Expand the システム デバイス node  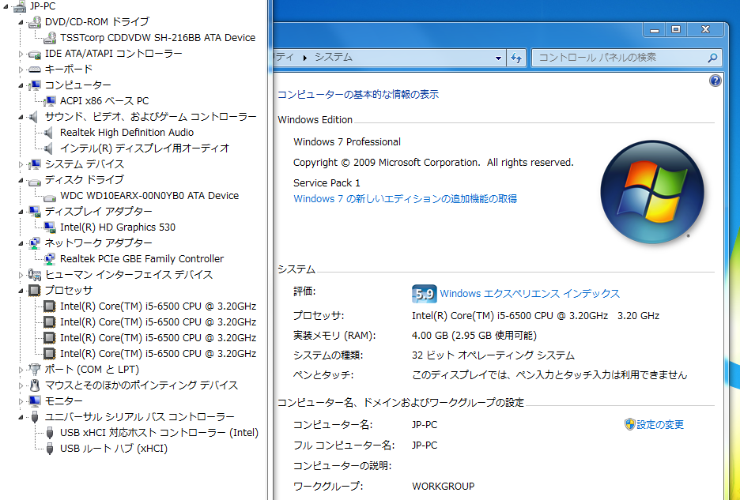[21, 164]
